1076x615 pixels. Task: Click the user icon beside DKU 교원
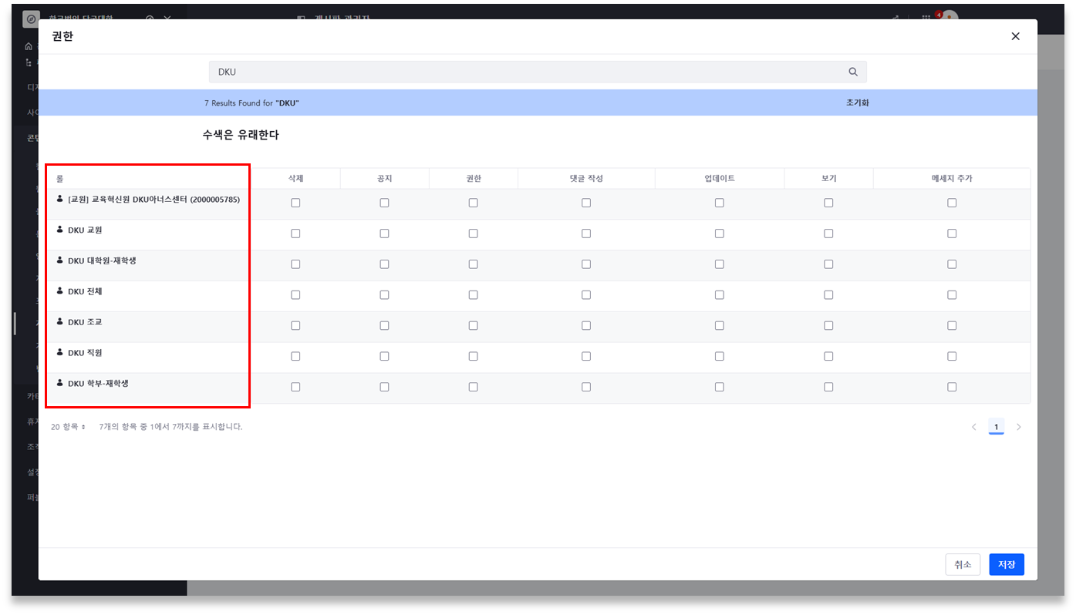pyautogui.click(x=60, y=230)
